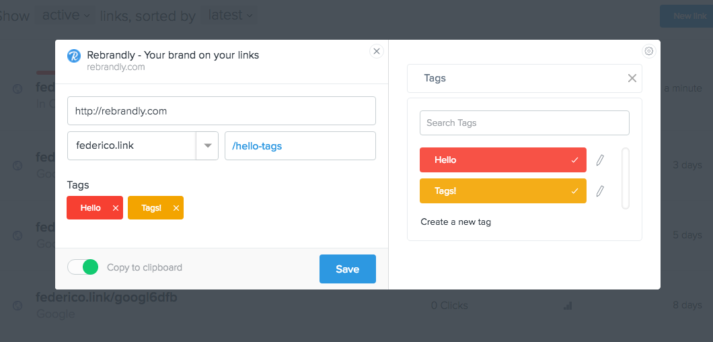
Task: Click the 5 days timestamp
Action: click(687, 235)
